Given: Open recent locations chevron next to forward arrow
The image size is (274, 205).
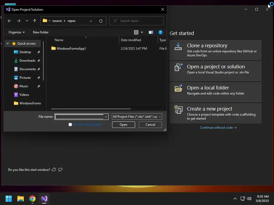Looking at the screenshot, I should coord(27,21).
